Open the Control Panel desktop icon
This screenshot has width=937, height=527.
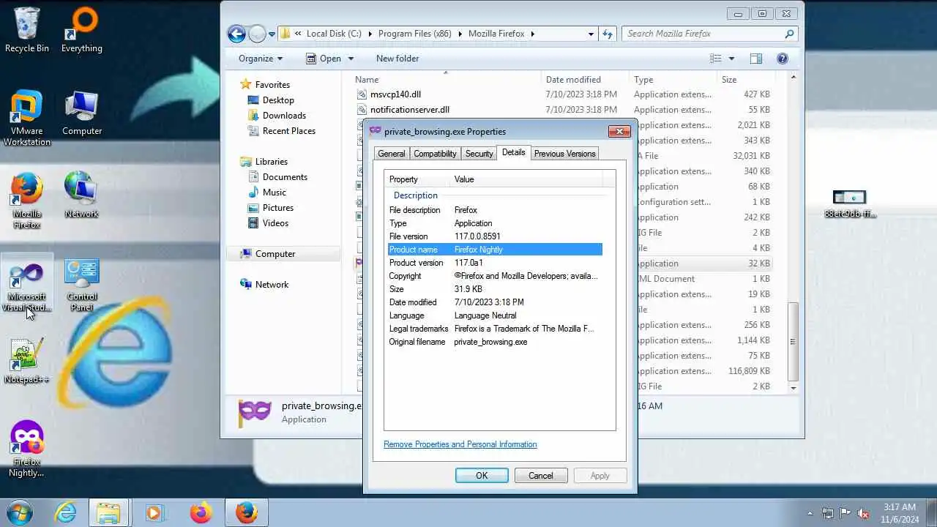pyautogui.click(x=81, y=284)
